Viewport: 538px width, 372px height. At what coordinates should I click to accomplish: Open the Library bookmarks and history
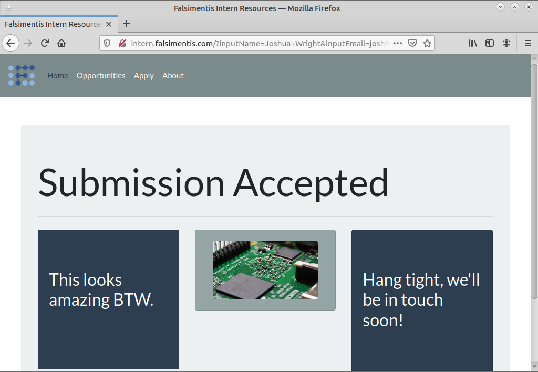(x=473, y=43)
